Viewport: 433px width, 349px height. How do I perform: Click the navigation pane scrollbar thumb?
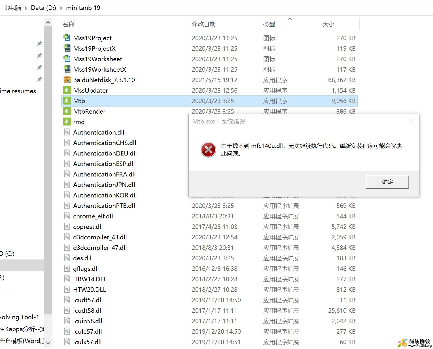click(48, 171)
